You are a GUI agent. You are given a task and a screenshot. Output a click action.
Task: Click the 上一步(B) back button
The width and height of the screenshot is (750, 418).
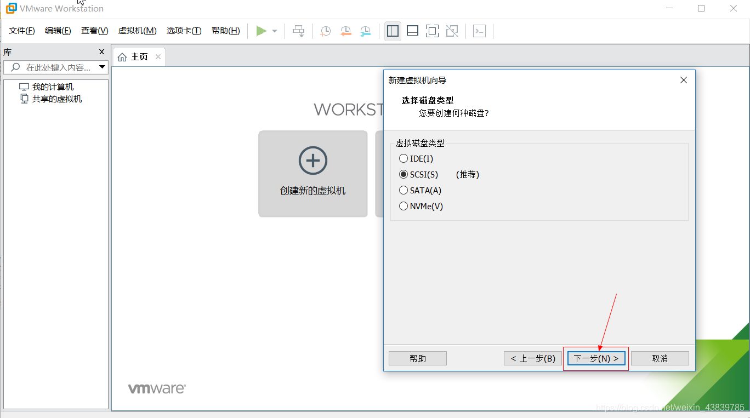pos(533,358)
